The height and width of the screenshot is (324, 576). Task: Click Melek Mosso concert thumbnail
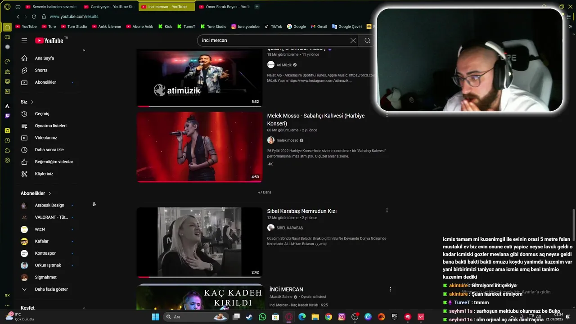click(199, 147)
